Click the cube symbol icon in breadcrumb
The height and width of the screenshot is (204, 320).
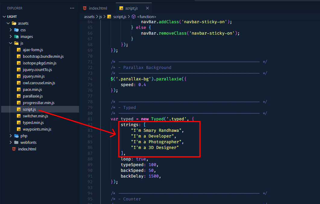tap(134, 17)
